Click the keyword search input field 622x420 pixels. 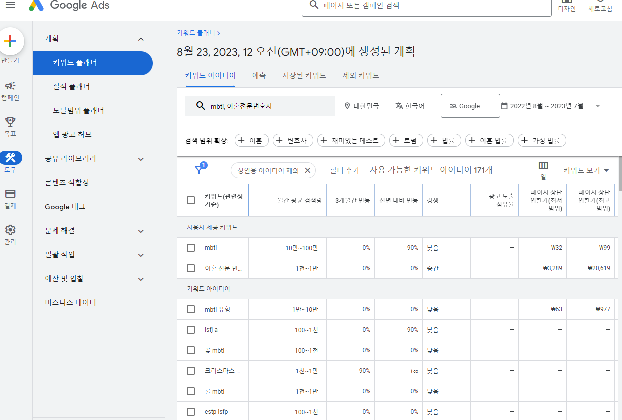pyautogui.click(x=260, y=105)
